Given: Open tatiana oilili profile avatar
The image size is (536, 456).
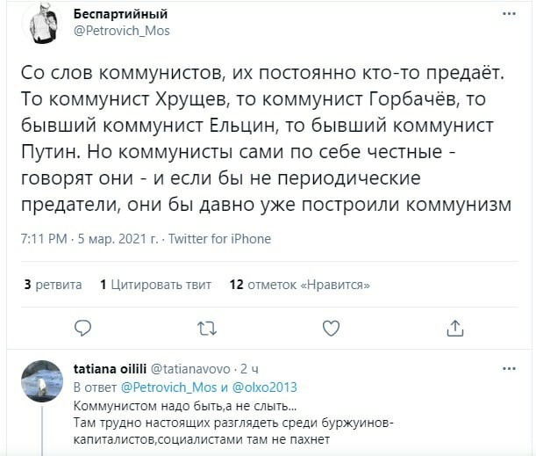Looking at the screenshot, I should click(x=42, y=381).
